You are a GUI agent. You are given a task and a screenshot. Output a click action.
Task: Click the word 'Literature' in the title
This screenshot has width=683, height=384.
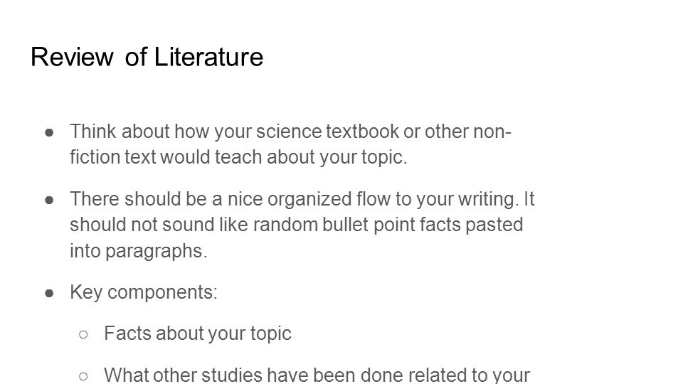208,57
